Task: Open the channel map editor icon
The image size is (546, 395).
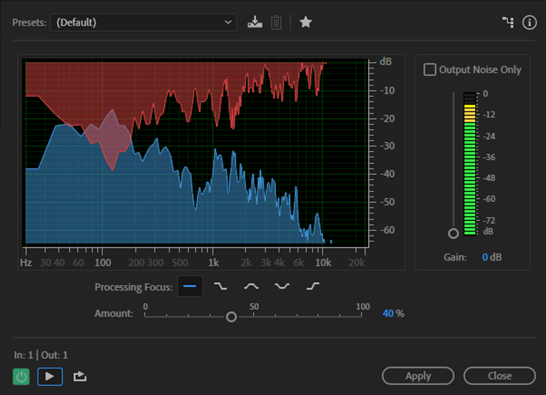Action: point(508,22)
